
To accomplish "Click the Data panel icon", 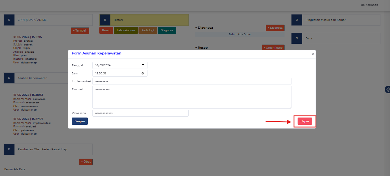I will pos(297,38).
